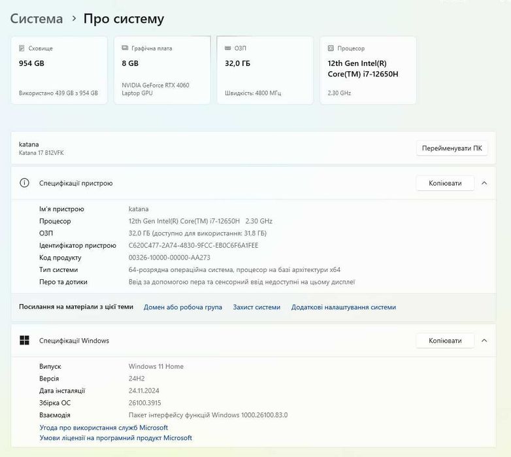Click the processor icon in Процесор card
The image size is (511, 457).
(331, 48)
